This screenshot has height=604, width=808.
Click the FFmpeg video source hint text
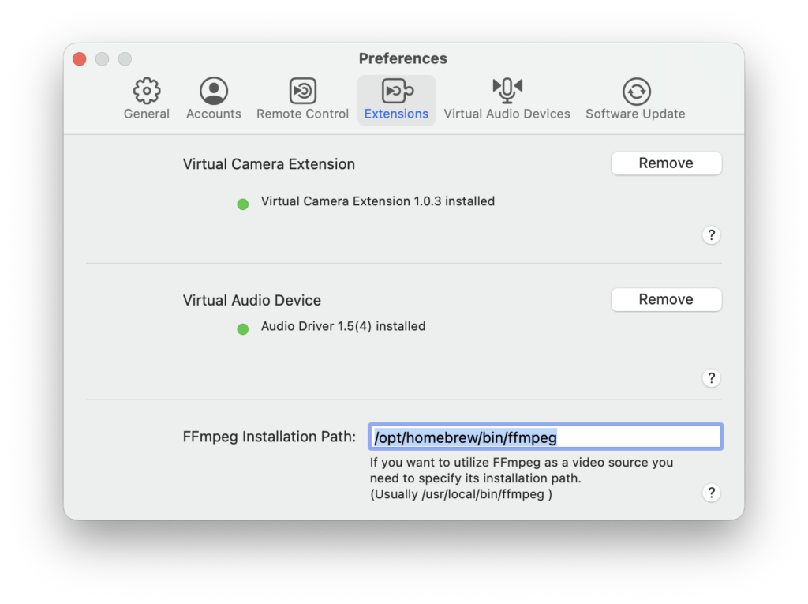(x=521, y=478)
